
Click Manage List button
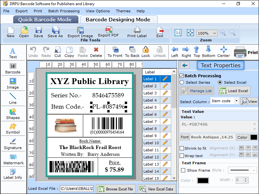point(197,91)
